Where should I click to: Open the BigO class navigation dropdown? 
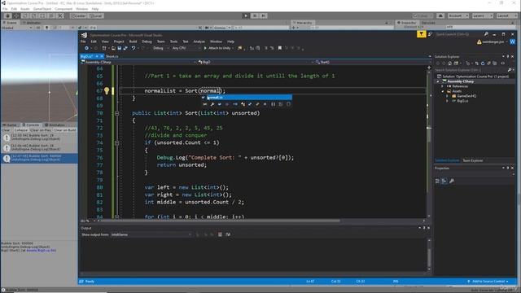tap(256, 62)
